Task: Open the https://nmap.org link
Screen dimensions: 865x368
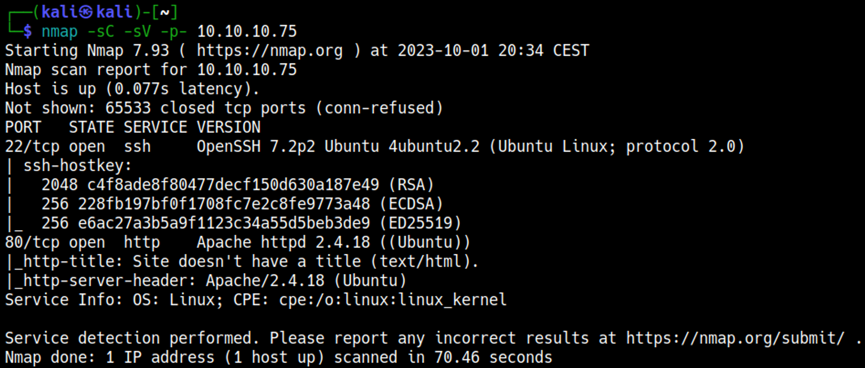Action: (x=269, y=51)
